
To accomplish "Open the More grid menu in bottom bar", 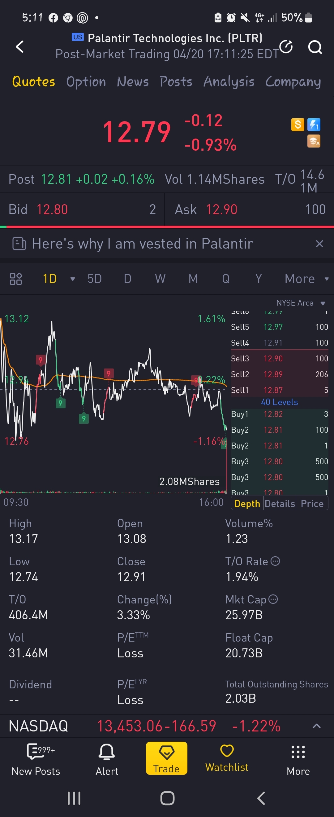I will tap(298, 760).
